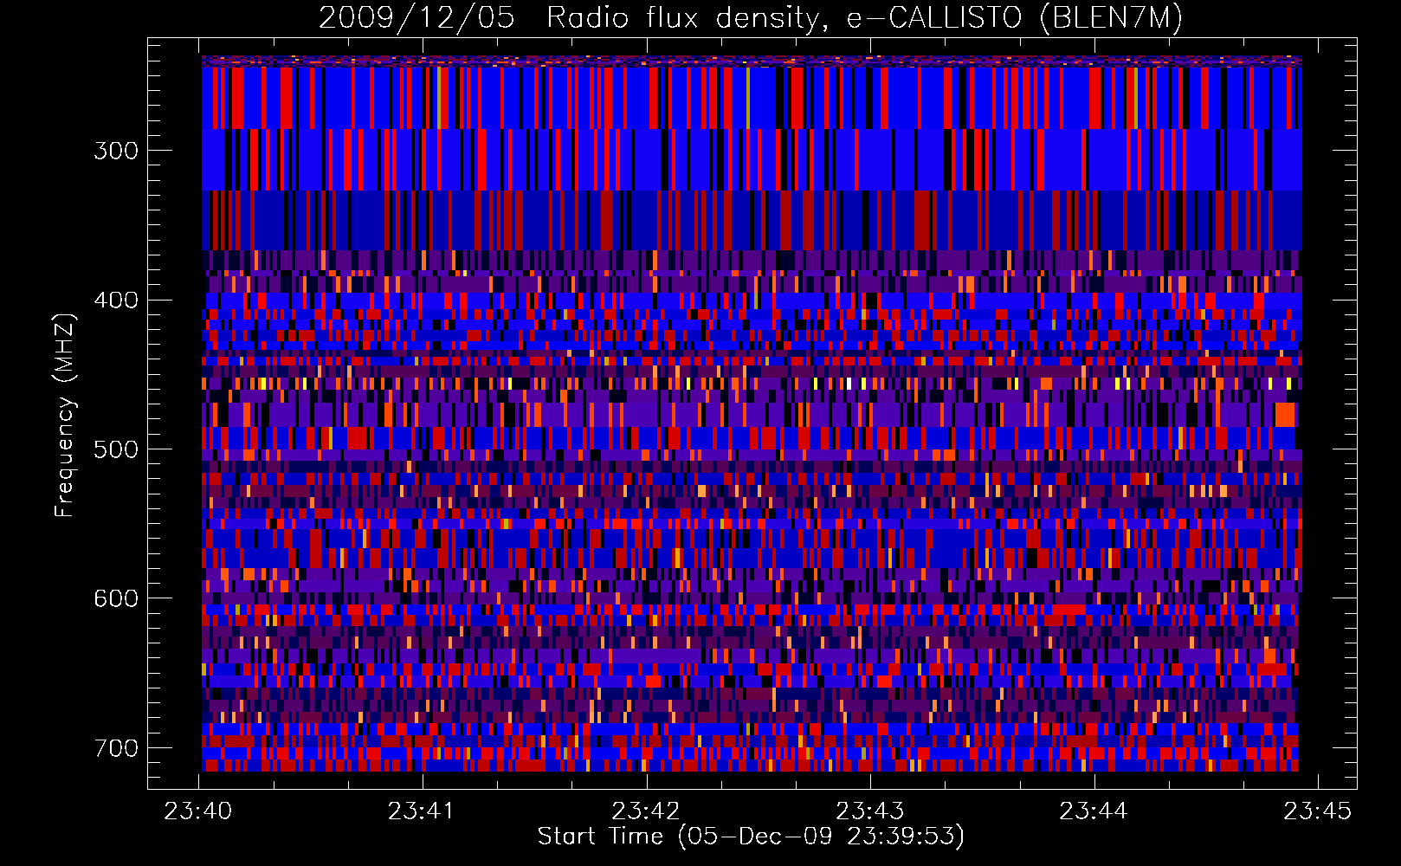The width and height of the screenshot is (1401, 866).
Task: Click the 23:43 time tick label
Action: coord(869,811)
